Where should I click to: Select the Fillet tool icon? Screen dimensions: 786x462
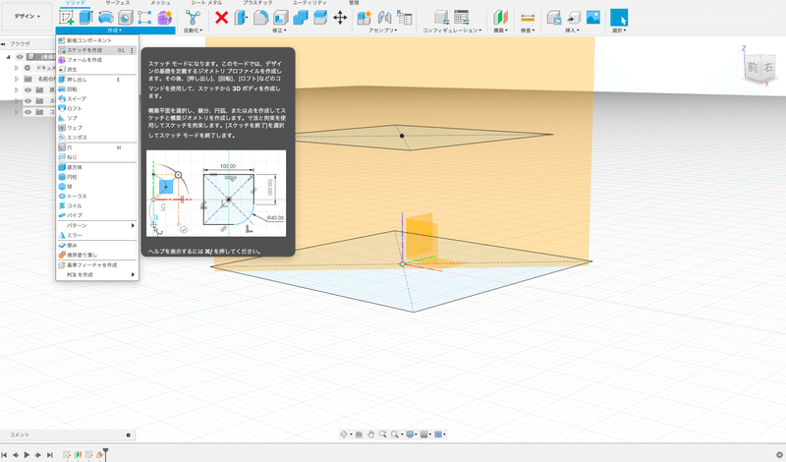(x=260, y=18)
